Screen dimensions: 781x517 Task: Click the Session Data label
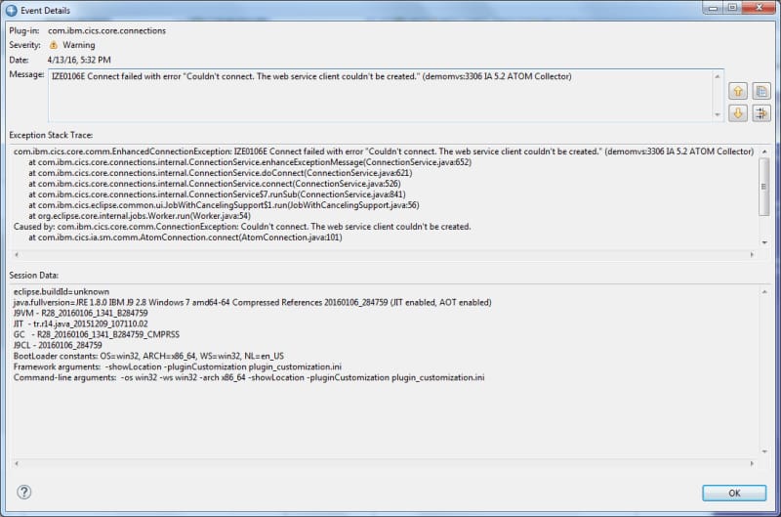point(33,276)
